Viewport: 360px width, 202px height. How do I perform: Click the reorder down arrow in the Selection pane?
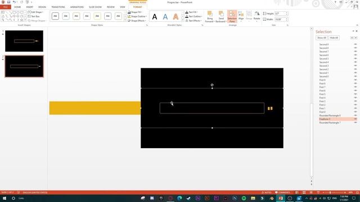(356, 38)
